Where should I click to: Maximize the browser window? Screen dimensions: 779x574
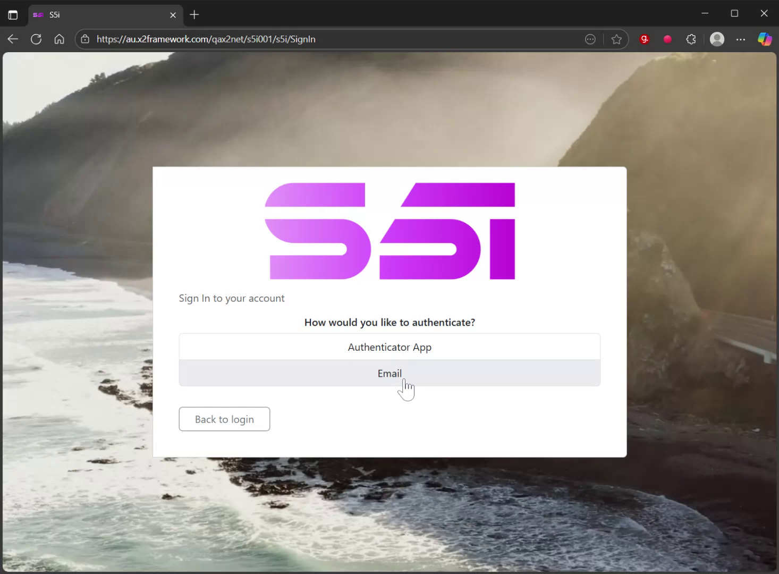tap(734, 13)
